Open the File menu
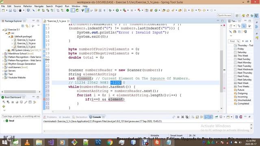This screenshot has width=260, height=146. click(x=3, y=6)
